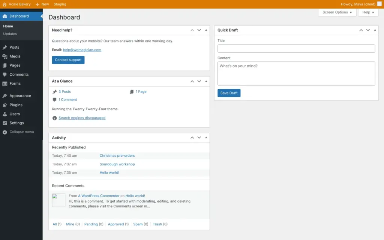Click the info icon beside Search engines discouraged
384x240 pixels.
(x=55, y=118)
